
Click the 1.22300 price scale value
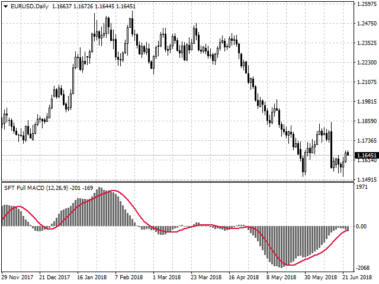click(367, 63)
